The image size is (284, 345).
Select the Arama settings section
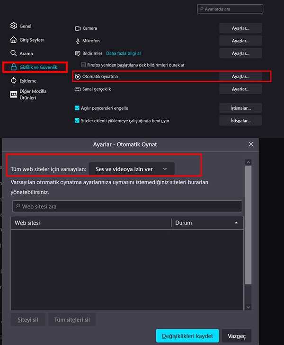(x=22, y=53)
